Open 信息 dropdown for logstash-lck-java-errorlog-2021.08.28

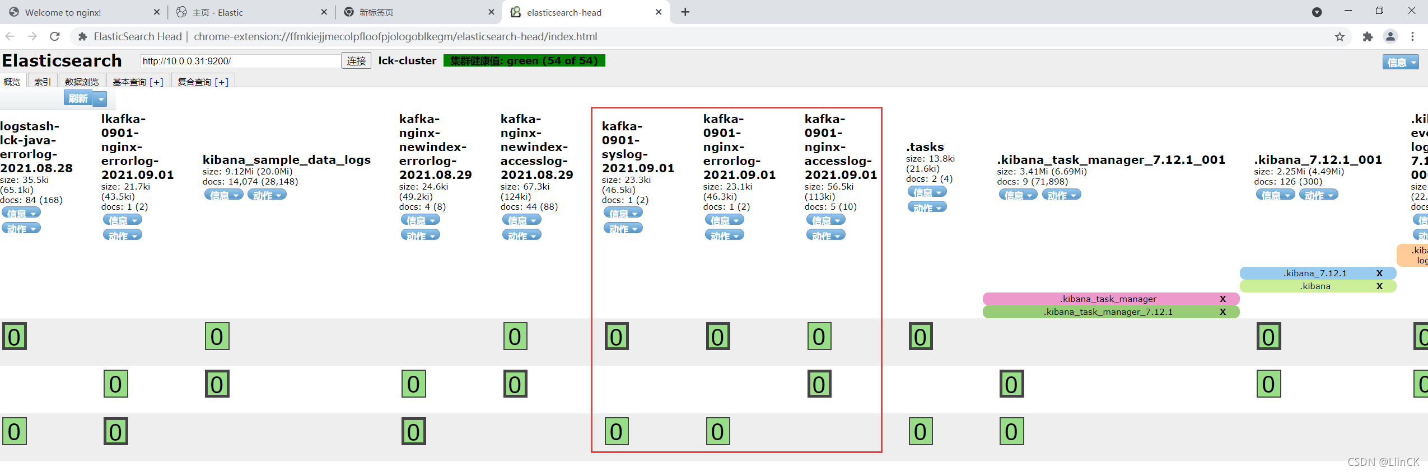[21, 213]
